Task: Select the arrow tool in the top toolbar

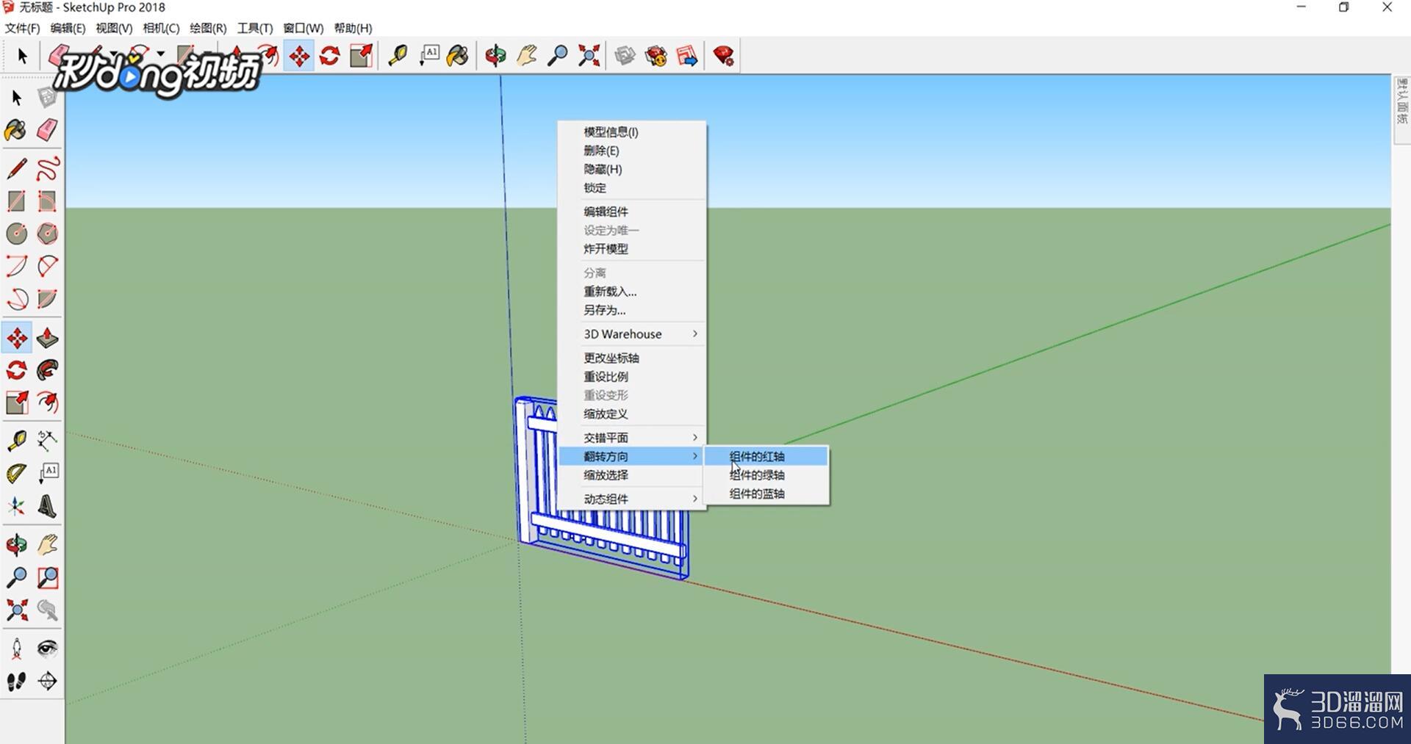Action: coord(22,56)
